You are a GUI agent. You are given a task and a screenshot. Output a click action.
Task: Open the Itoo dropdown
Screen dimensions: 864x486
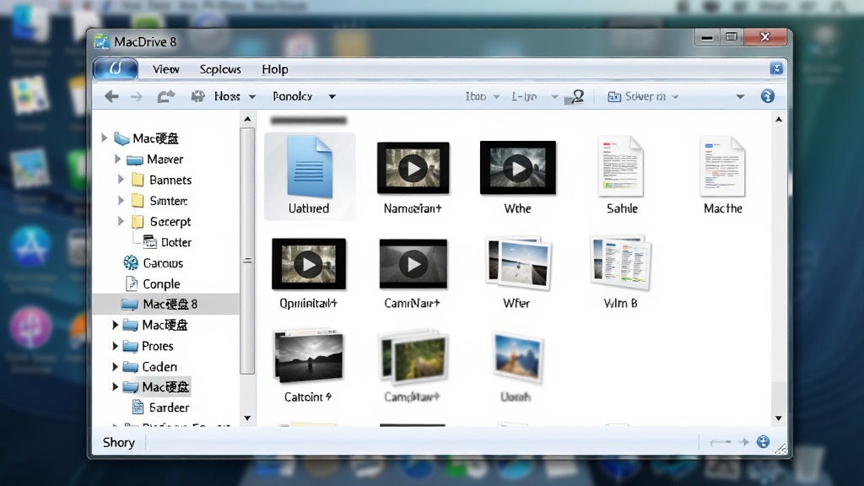482,96
